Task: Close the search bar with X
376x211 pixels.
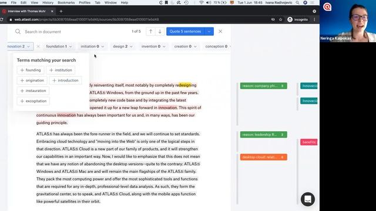Action: point(220,31)
